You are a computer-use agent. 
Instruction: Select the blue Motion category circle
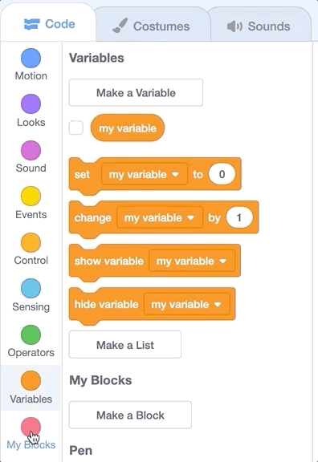(x=31, y=58)
